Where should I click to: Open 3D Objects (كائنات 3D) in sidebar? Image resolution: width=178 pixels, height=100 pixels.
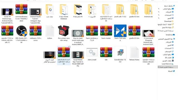pyautogui.click(x=169, y=58)
